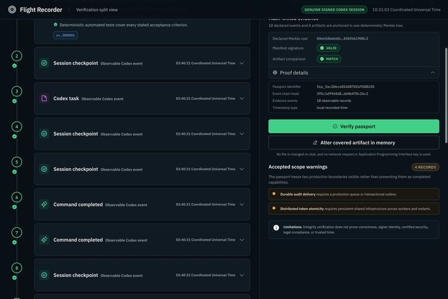Click the step 7 Command completed sparkle icon
The height and width of the screenshot is (299, 448).
(x=44, y=240)
